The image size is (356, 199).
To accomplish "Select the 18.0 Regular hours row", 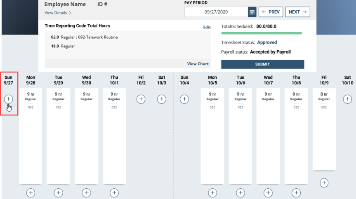I will click(x=63, y=46).
